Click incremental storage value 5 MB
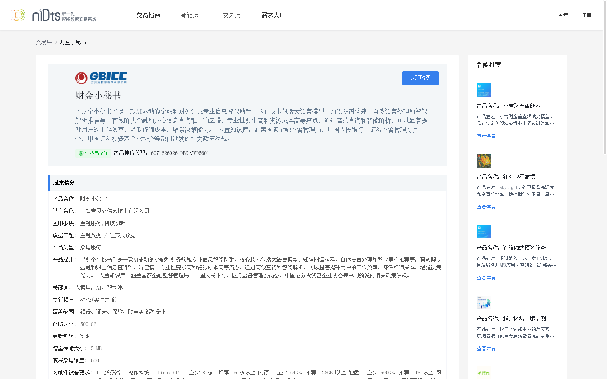The width and height of the screenshot is (607, 379). [96, 348]
